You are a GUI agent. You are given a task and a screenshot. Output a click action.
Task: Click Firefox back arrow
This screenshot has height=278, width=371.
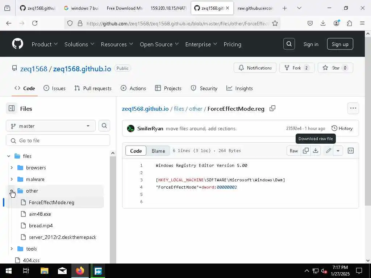(9, 23)
